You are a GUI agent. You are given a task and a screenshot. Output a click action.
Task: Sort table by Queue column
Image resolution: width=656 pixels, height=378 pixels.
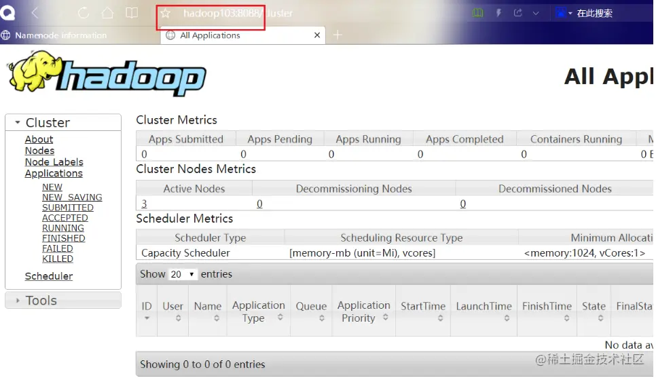pos(311,311)
